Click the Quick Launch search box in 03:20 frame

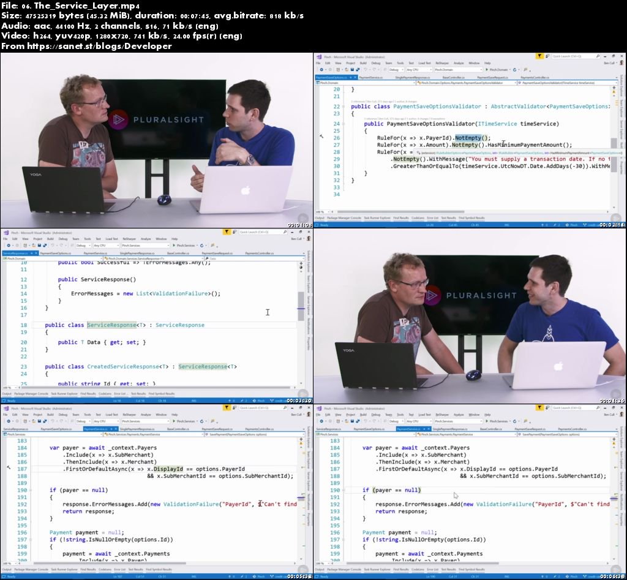(263, 232)
